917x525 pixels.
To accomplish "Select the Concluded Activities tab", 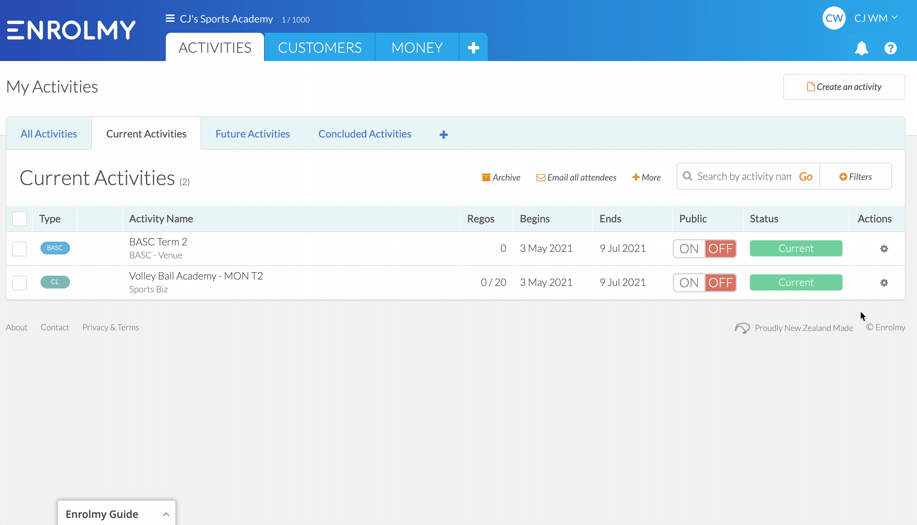I will click(x=365, y=134).
